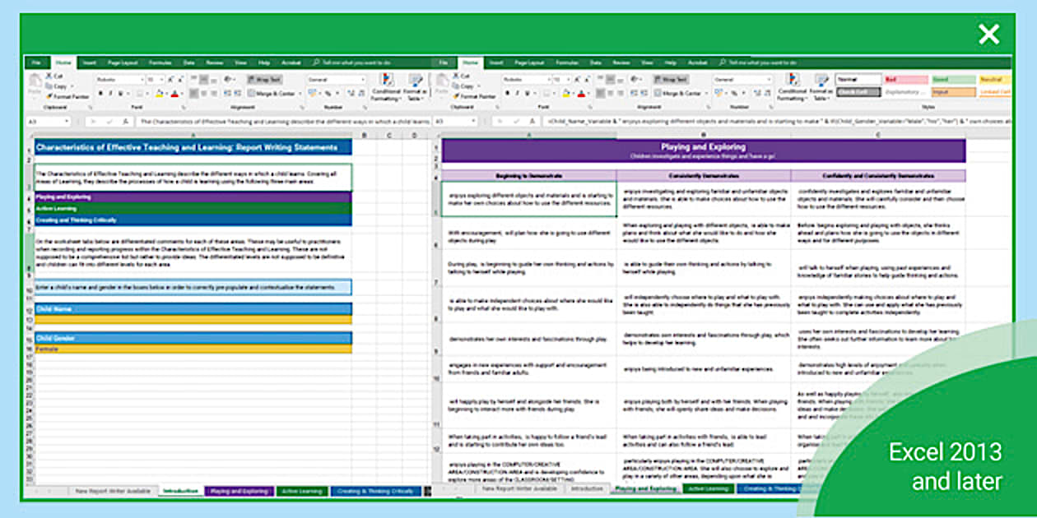
Task: Click the Fill Color bucket icon
Action: pos(159,93)
